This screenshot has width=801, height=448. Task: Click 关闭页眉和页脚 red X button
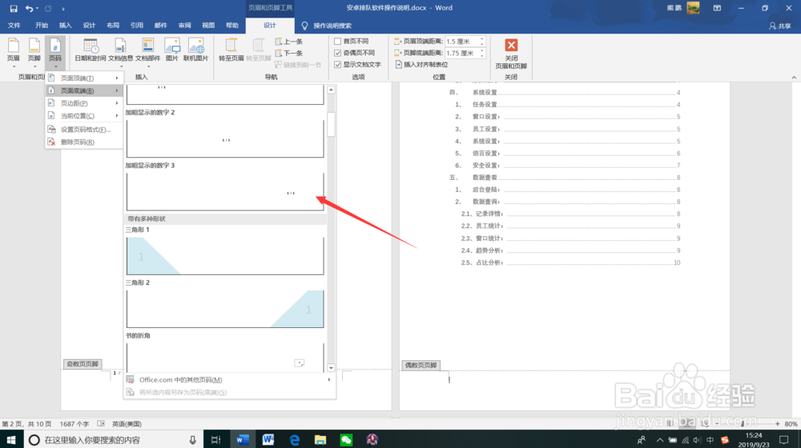coord(511,53)
